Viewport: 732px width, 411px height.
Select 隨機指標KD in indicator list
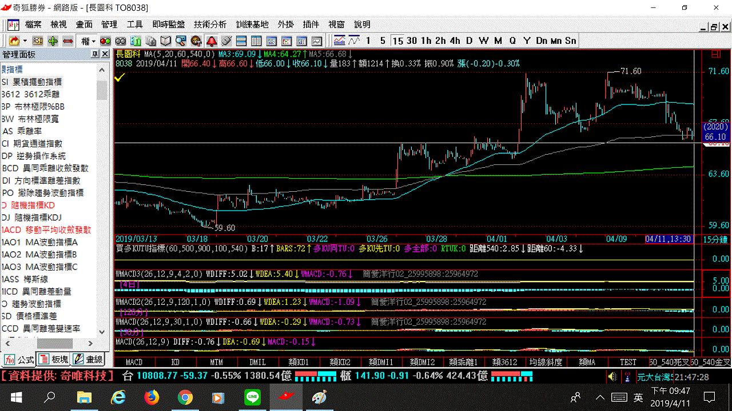click(x=33, y=205)
